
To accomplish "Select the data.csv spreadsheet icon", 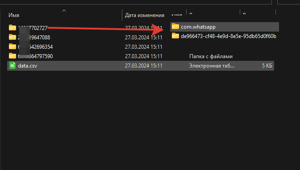I will point(12,66).
